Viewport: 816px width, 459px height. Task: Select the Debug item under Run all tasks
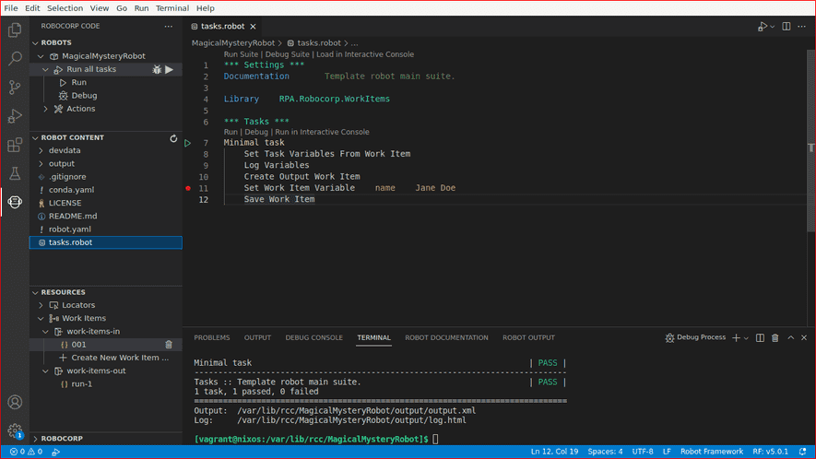tap(84, 96)
